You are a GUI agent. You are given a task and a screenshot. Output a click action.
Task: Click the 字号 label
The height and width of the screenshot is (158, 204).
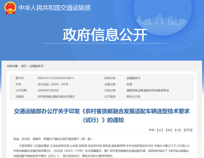click(152, 130)
